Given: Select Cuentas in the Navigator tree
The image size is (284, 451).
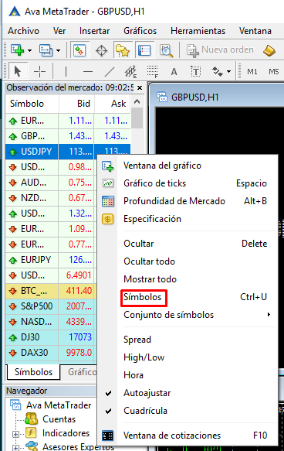Looking at the screenshot, I should [59, 419].
